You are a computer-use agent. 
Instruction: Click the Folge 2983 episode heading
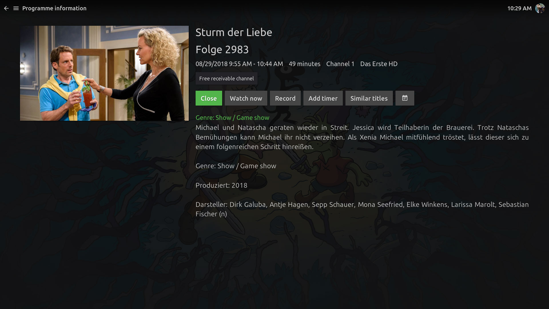pyautogui.click(x=222, y=49)
